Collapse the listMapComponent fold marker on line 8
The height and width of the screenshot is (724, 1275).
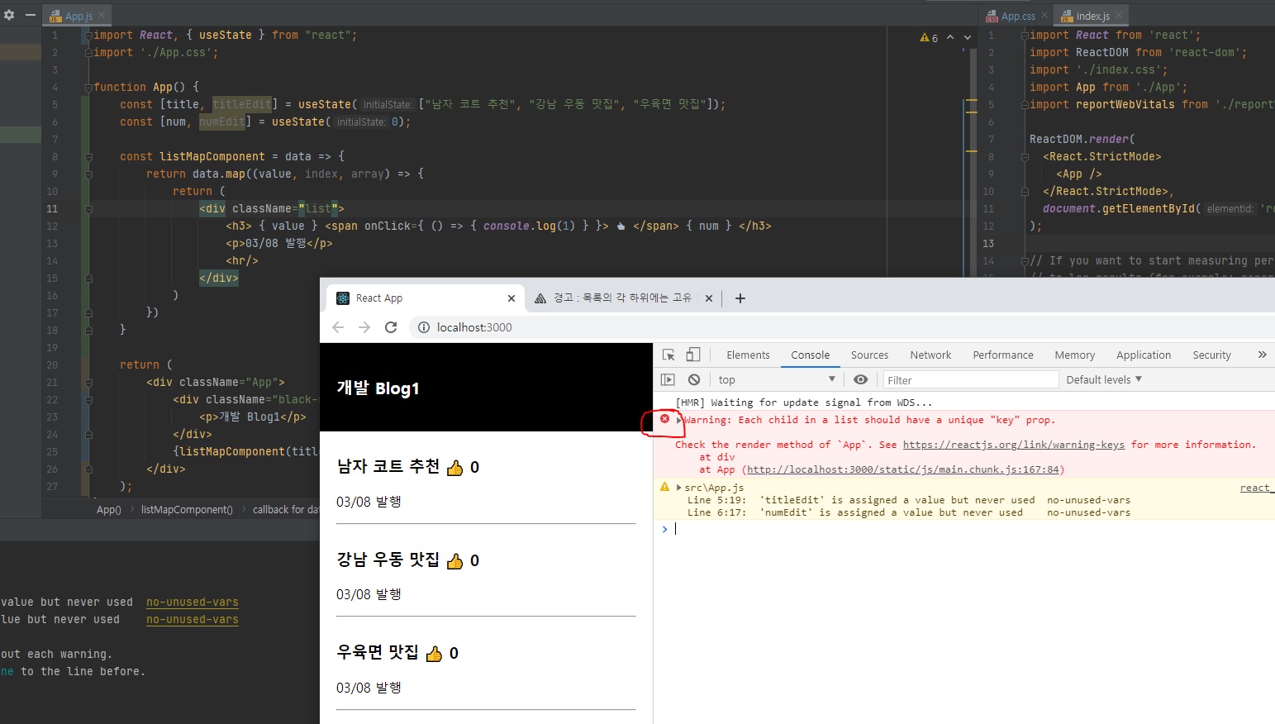(x=88, y=156)
